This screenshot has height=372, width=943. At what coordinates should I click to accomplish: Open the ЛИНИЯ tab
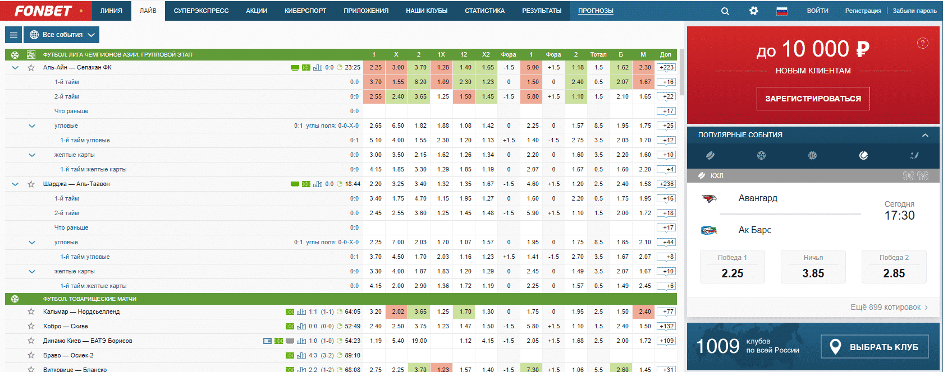coord(111,11)
